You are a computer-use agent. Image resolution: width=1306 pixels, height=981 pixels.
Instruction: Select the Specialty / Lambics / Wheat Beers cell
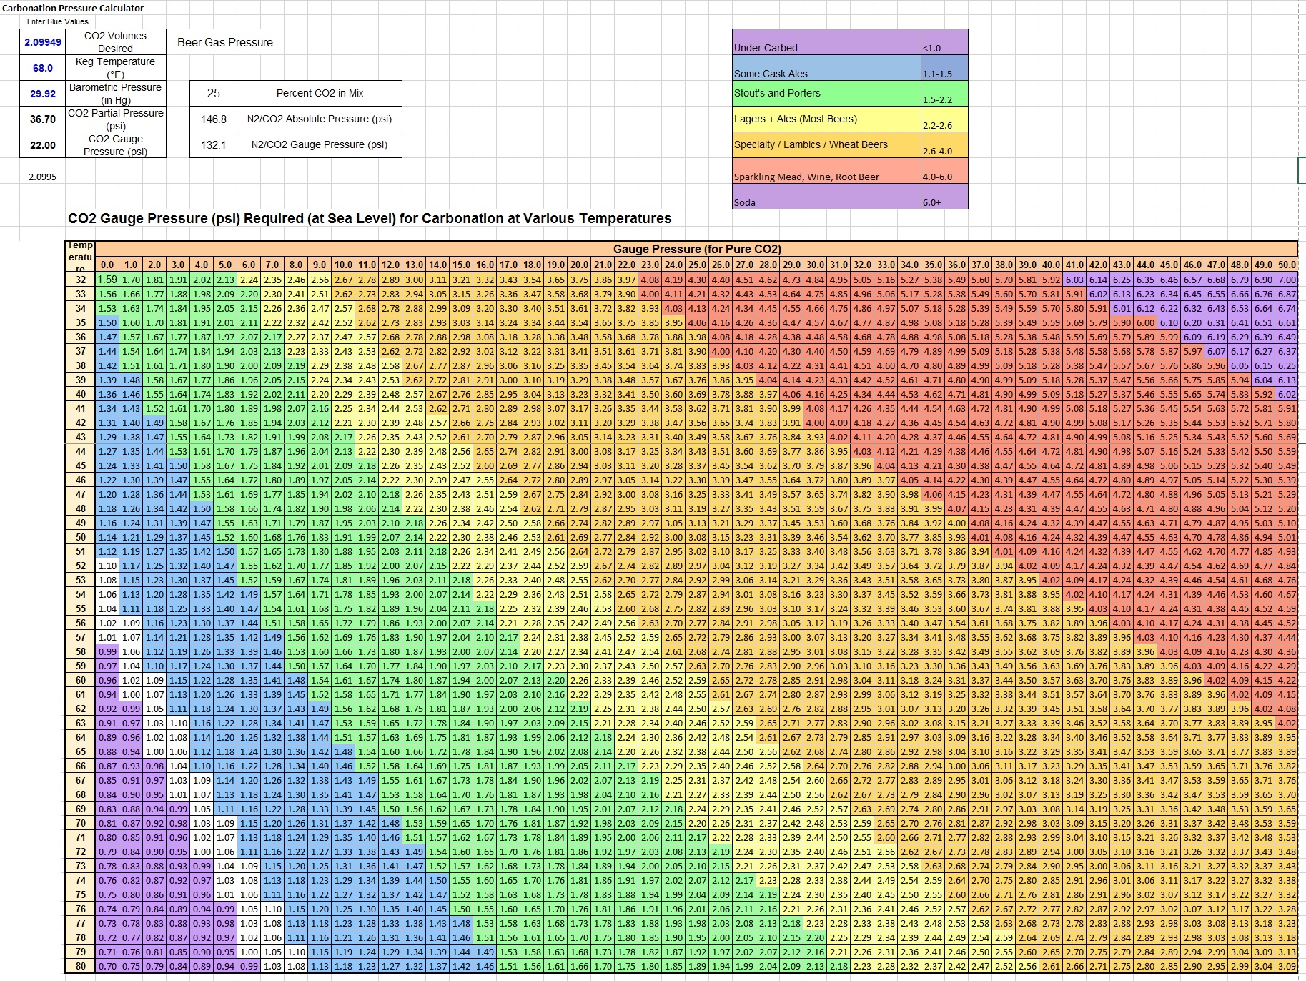(826, 144)
